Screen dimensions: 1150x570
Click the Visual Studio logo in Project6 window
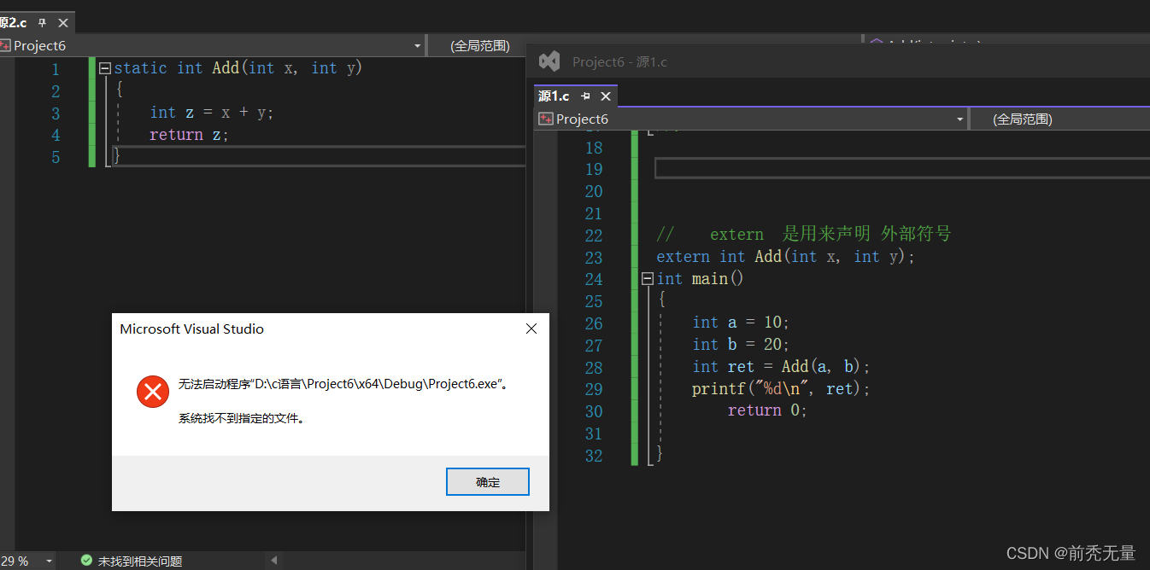549,61
